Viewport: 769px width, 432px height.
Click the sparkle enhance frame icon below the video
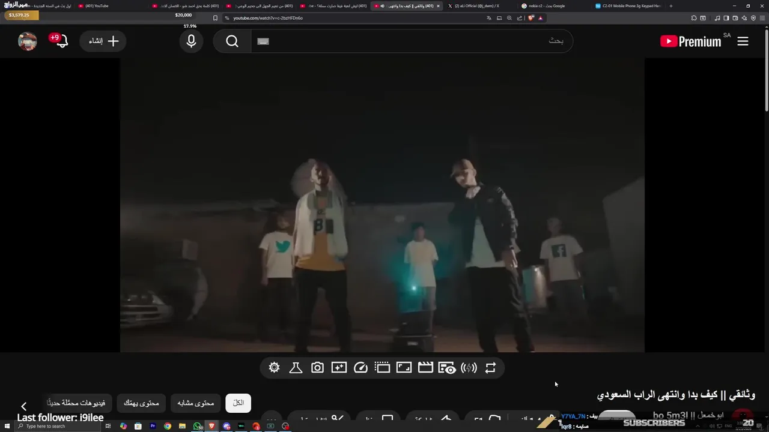339,368
